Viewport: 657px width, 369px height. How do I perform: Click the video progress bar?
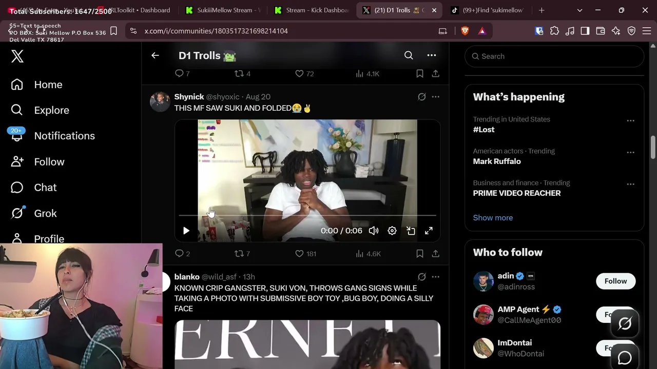[307, 216]
